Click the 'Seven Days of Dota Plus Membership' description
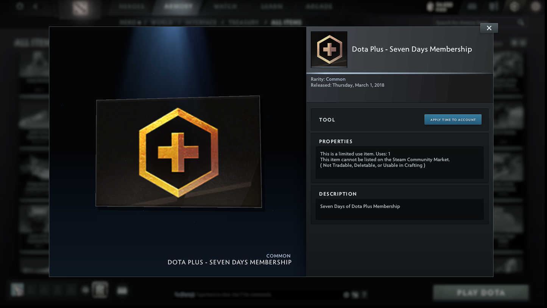 point(360,206)
